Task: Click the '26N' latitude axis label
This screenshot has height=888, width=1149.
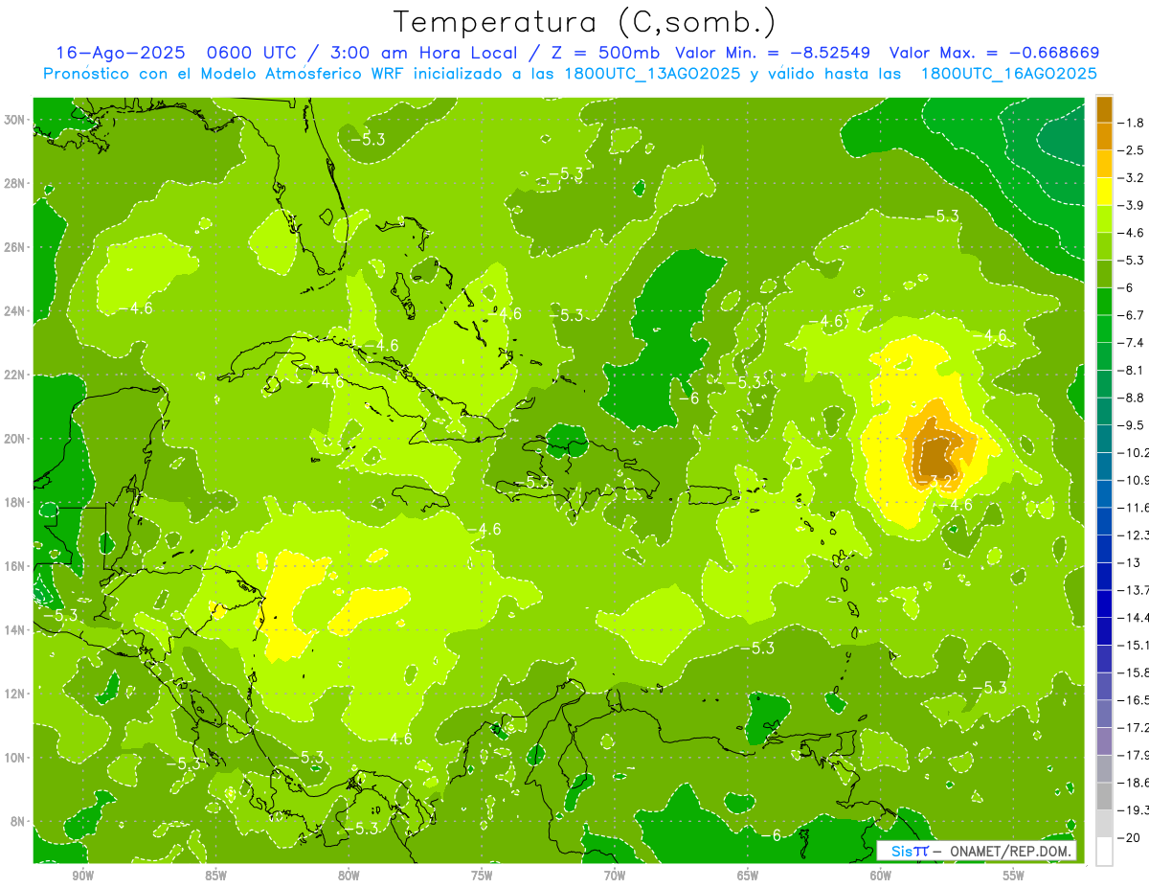Action: 16,247
